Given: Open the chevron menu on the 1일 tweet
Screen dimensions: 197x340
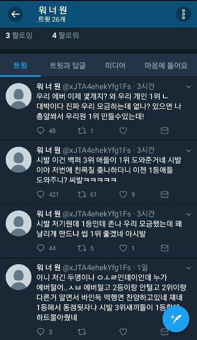Looking at the screenshot, I should [x=189, y=268].
